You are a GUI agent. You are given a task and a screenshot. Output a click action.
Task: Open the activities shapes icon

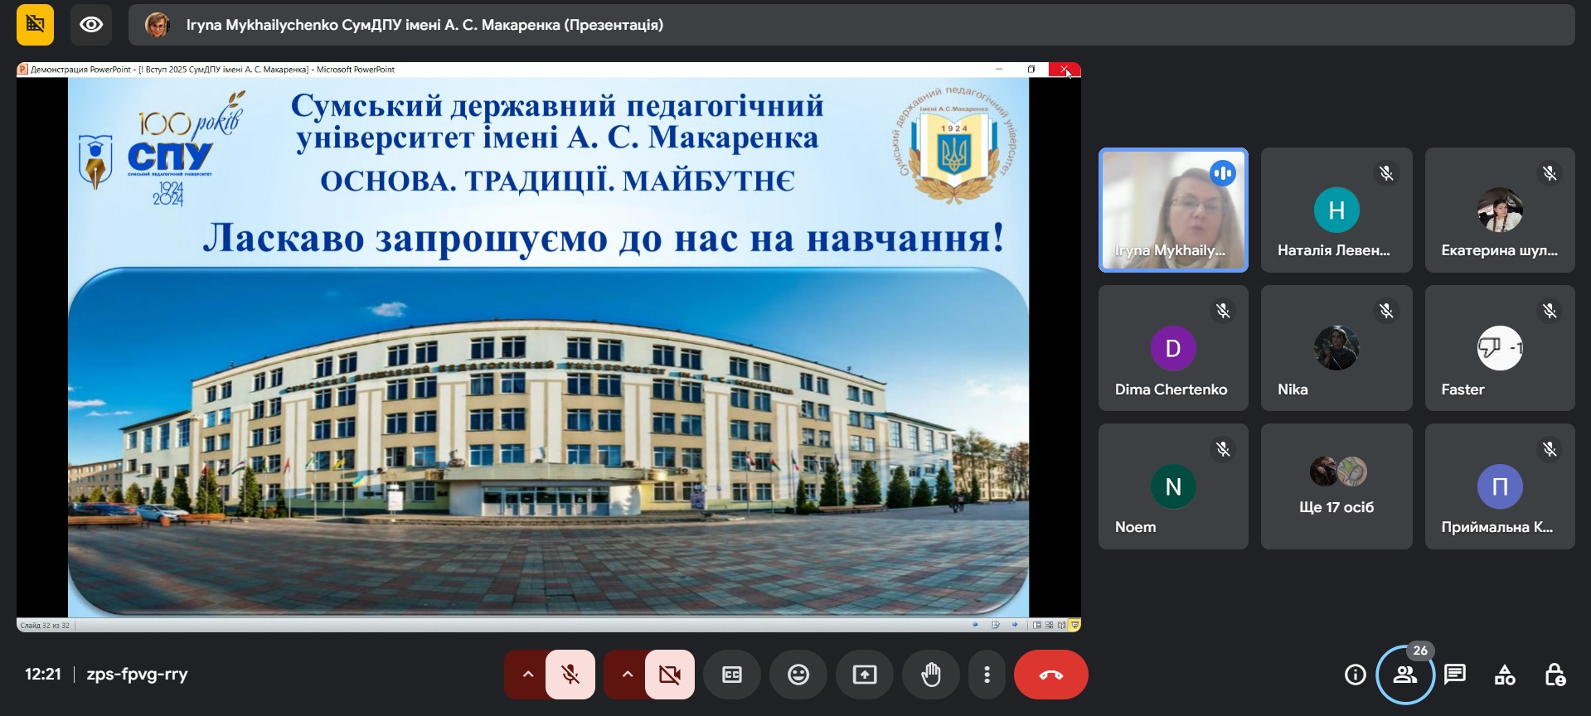[1505, 675]
